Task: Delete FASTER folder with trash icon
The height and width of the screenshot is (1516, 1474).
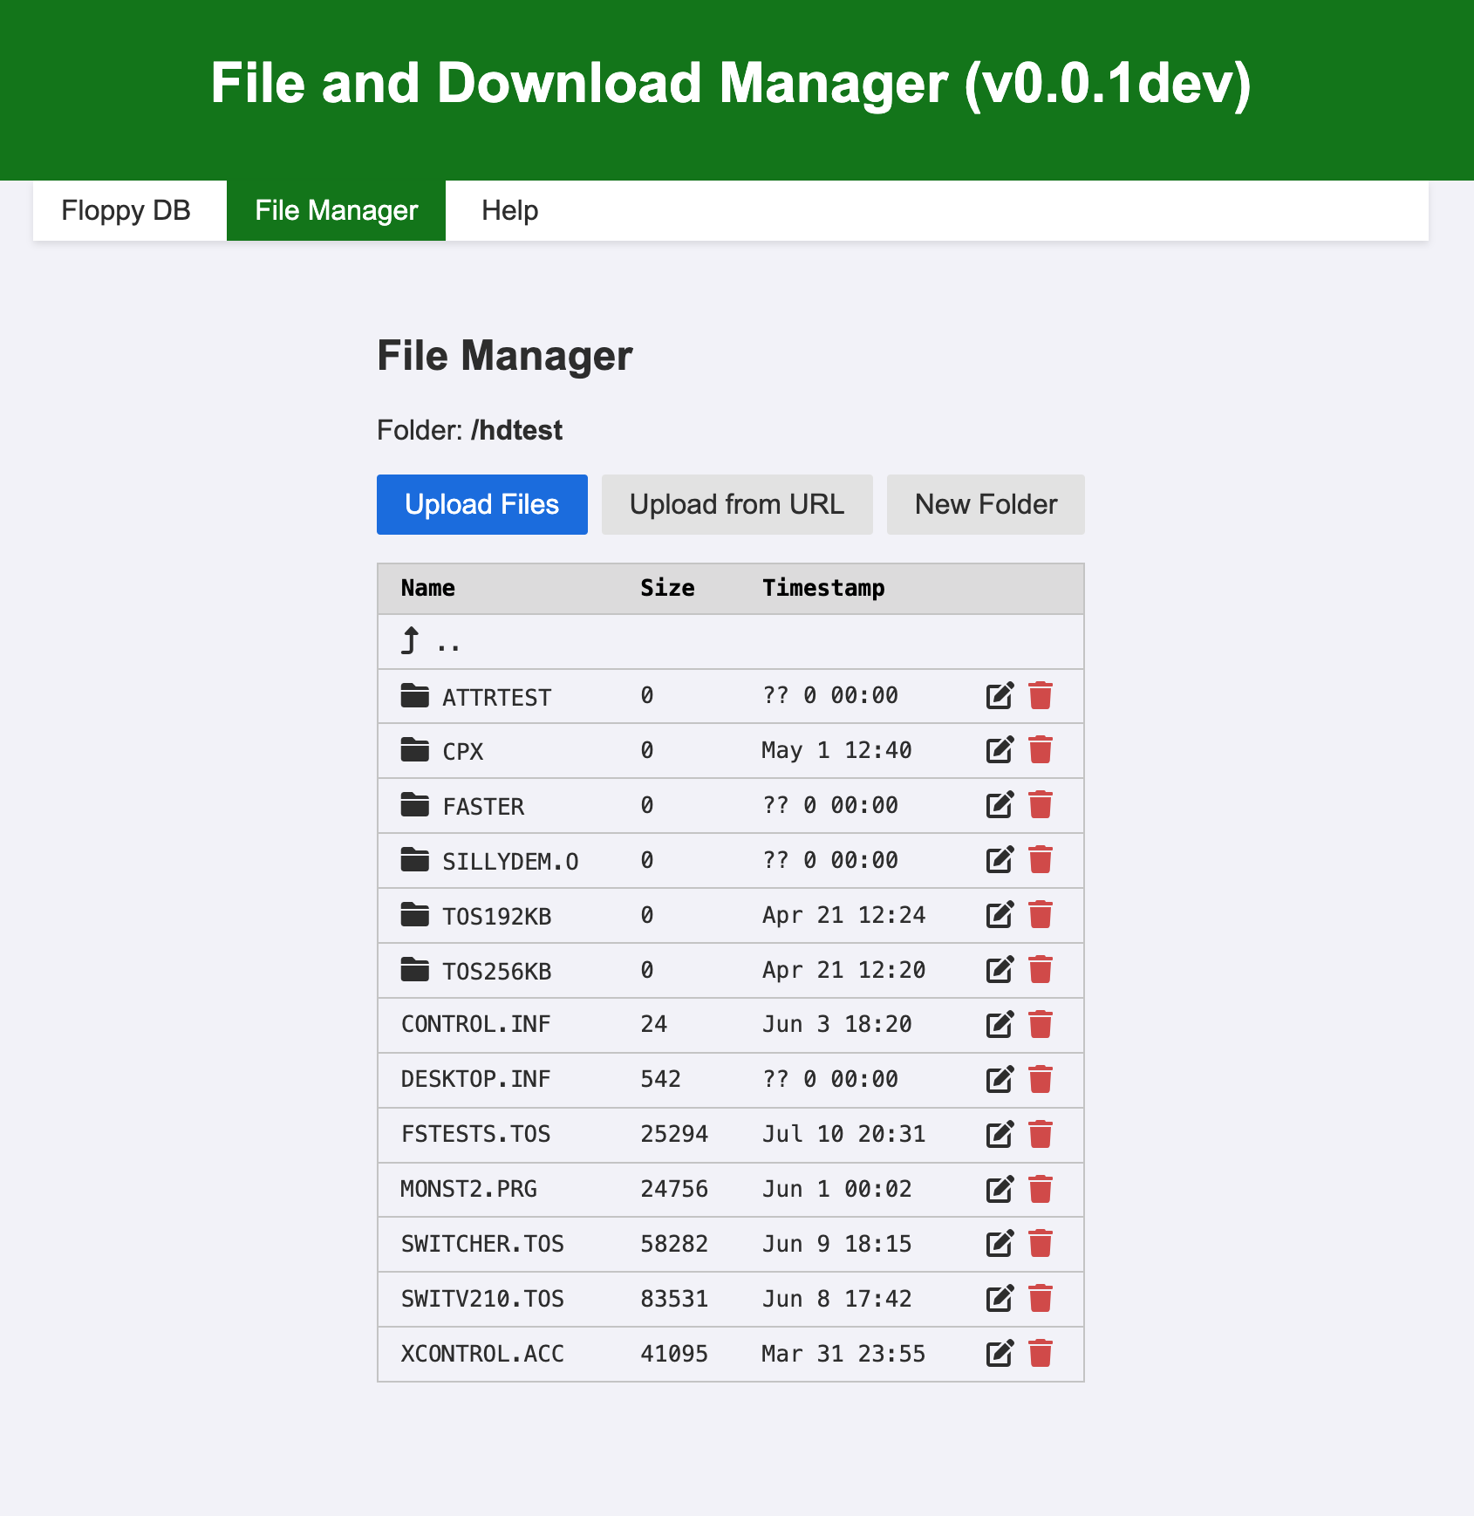Action: pyautogui.click(x=1041, y=805)
